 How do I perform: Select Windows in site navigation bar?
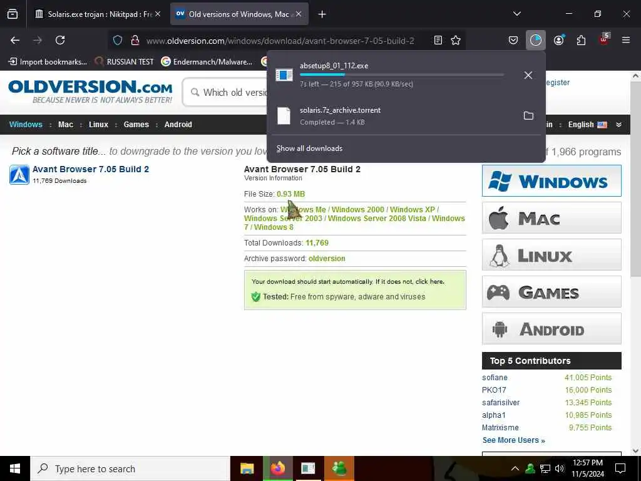point(26,125)
